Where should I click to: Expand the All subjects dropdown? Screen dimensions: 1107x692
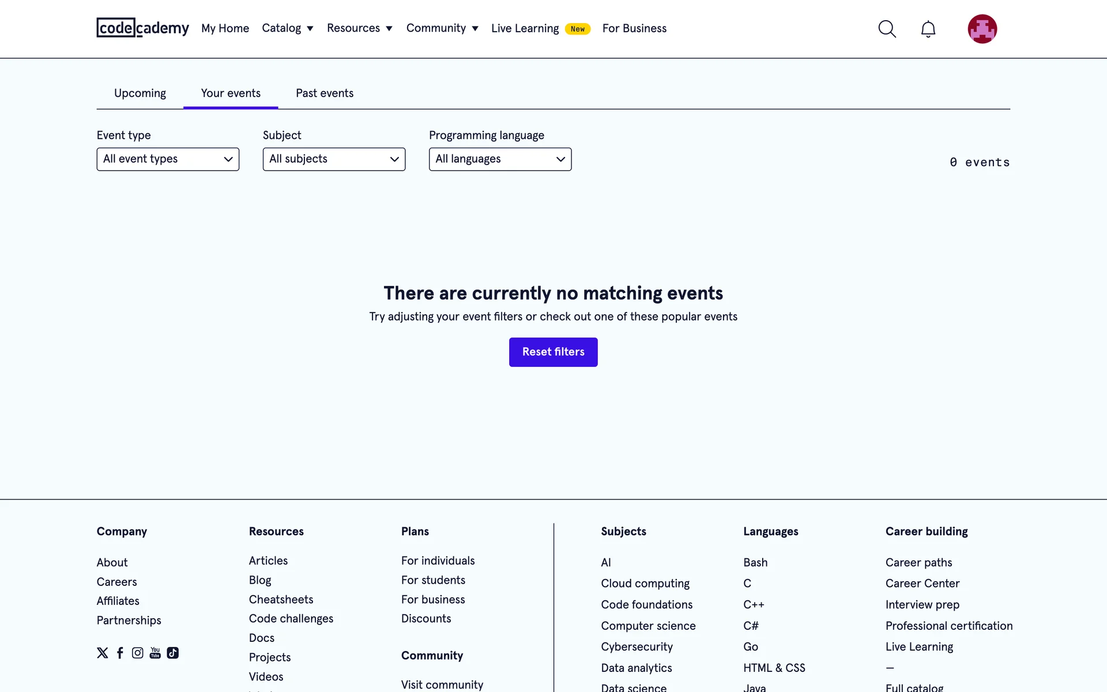coord(334,159)
